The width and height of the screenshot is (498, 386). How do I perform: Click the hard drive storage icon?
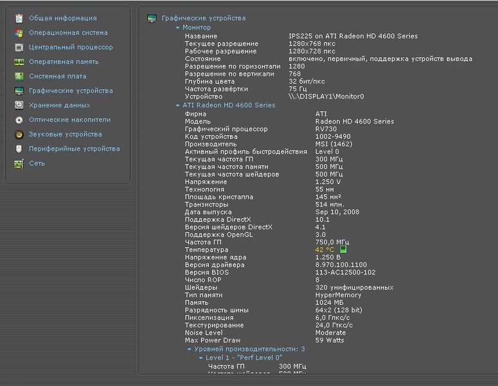click(x=19, y=106)
